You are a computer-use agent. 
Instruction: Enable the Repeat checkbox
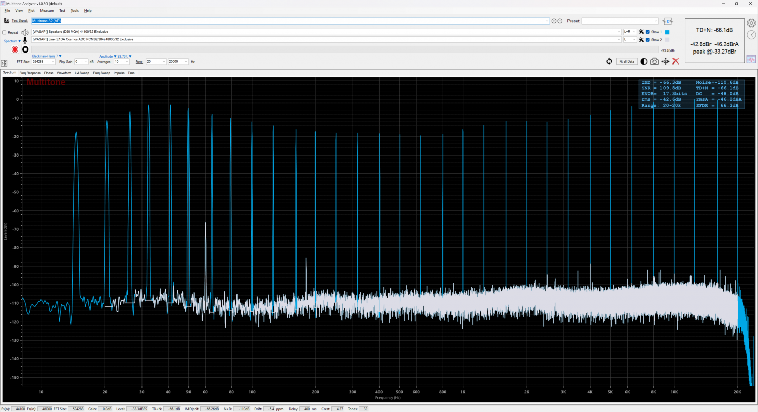point(4,32)
